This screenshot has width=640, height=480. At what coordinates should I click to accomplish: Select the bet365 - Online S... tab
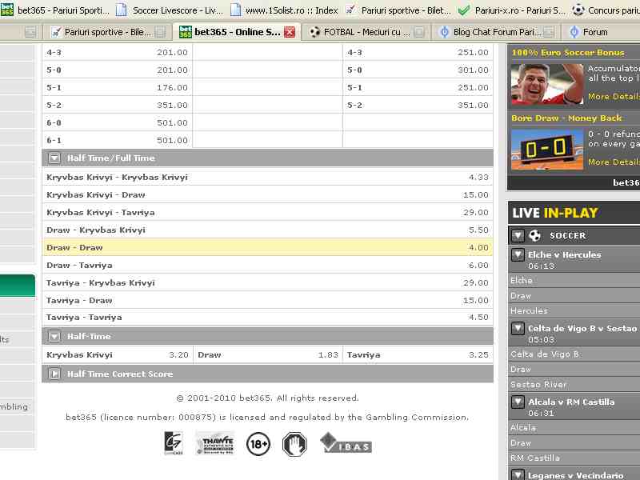coord(237,32)
